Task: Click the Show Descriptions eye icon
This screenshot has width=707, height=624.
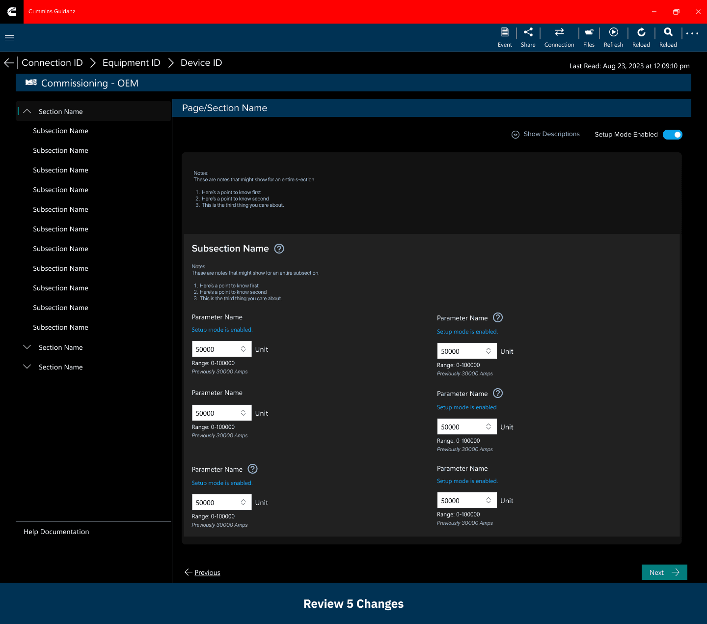Action: (x=516, y=135)
